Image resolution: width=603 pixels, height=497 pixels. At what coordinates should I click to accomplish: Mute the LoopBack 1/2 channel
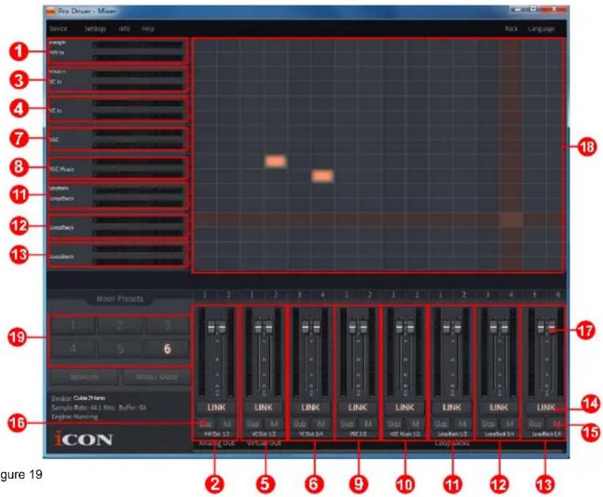[x=462, y=424]
